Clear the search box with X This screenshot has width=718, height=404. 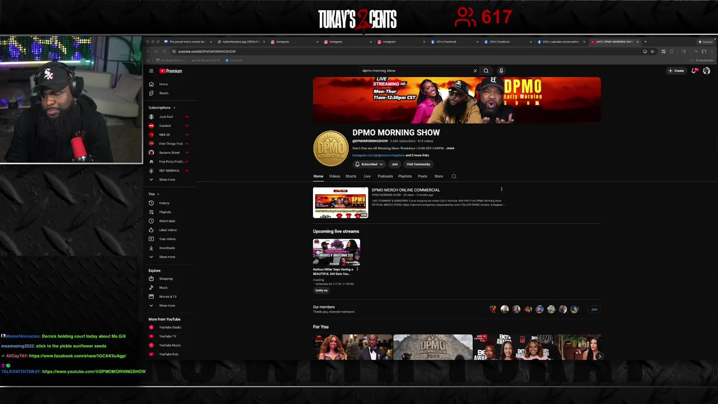point(475,71)
